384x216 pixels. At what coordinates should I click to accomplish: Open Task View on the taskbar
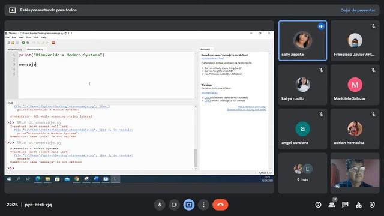point(28,179)
